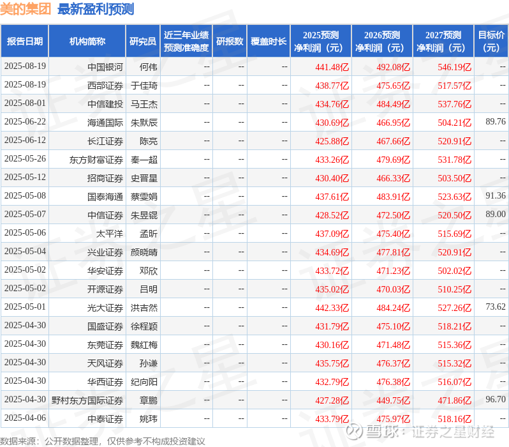Image resolution: width=509 pixels, height=447 pixels.
Task: Click 2025 forecast value 441.48亿
Action: pyautogui.click(x=332, y=67)
